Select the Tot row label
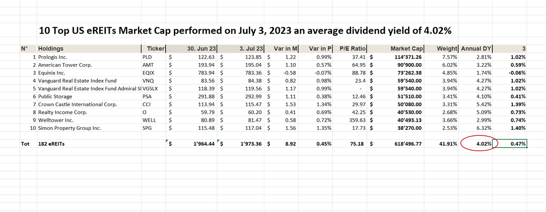Viewport: 546px width, 212px height. click(x=25, y=144)
